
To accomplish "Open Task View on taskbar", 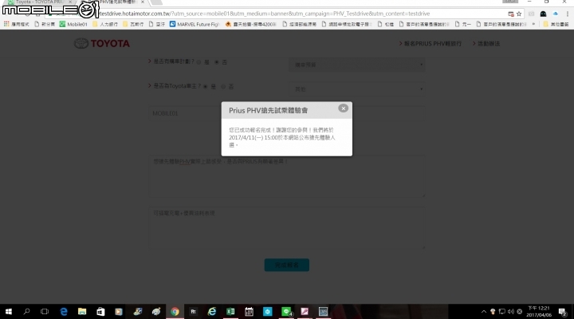I will pos(45,312).
